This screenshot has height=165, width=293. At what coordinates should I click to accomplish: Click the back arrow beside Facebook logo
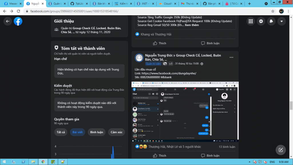coord(8,21)
